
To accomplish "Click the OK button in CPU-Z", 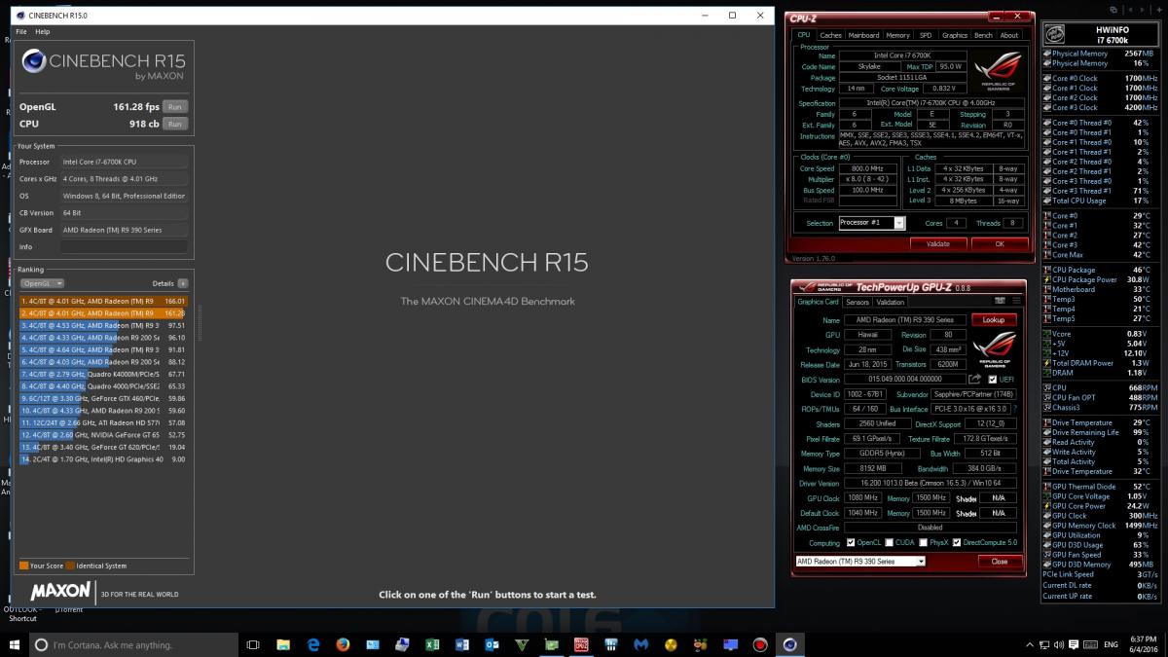I will 999,244.
